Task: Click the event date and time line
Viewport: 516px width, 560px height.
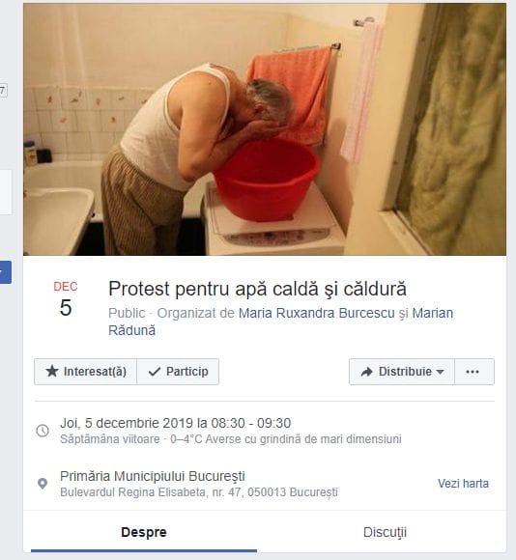Action: (x=176, y=423)
